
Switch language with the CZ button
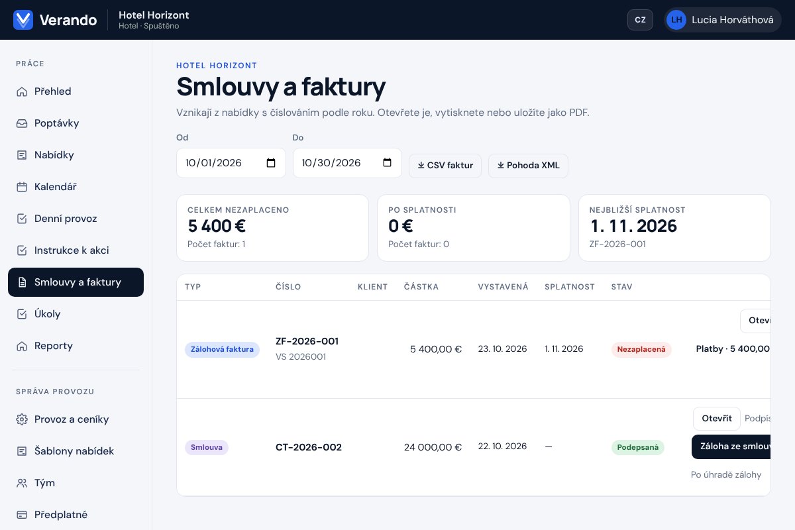point(640,20)
